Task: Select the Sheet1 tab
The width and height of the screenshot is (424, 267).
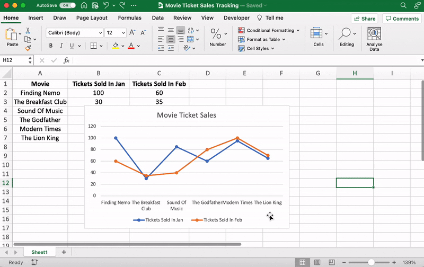Action: 39,252
